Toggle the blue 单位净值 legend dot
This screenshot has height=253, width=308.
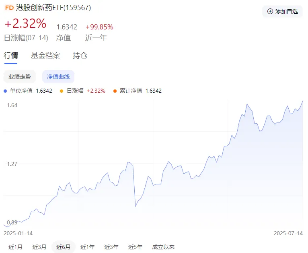[5, 91]
